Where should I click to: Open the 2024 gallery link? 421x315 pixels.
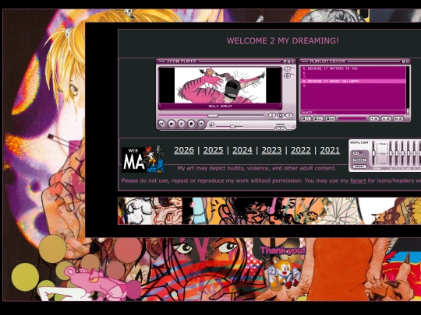(242, 150)
